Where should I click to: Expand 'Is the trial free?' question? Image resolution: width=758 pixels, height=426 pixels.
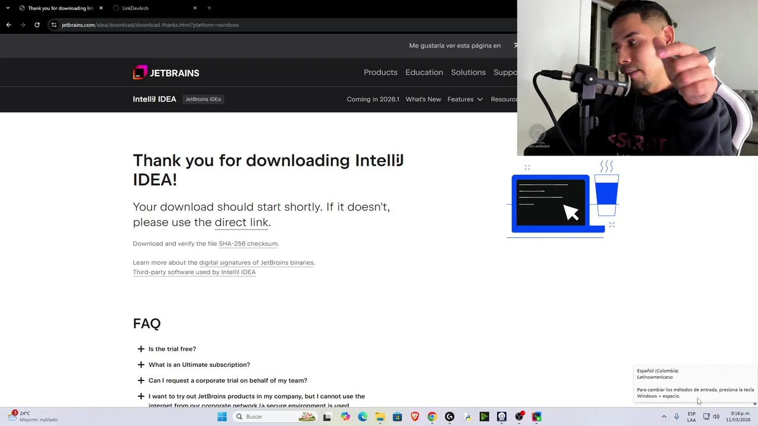pyautogui.click(x=166, y=349)
